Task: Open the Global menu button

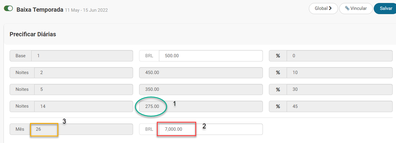Action: pos(323,8)
